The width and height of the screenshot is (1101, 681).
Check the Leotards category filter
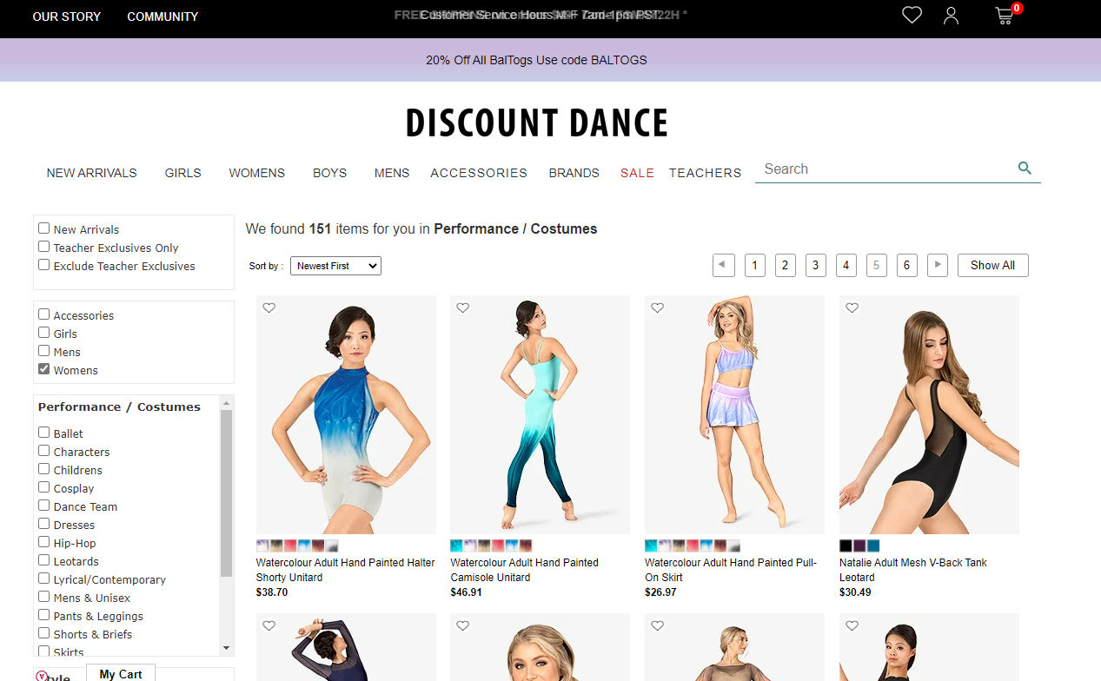(43, 560)
